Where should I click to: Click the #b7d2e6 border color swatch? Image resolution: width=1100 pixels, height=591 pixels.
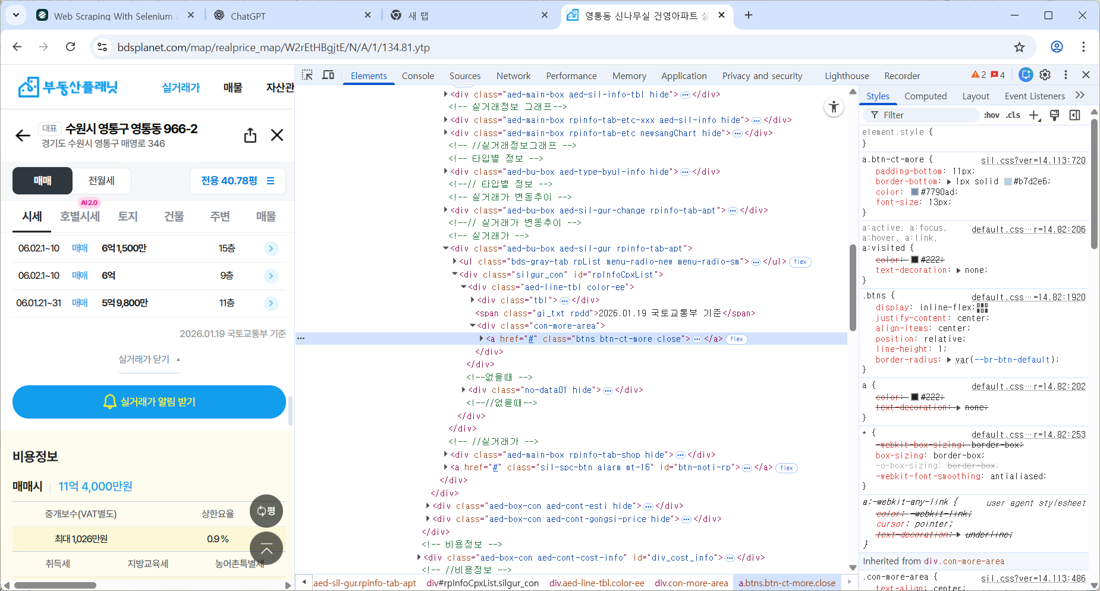tap(1008, 181)
